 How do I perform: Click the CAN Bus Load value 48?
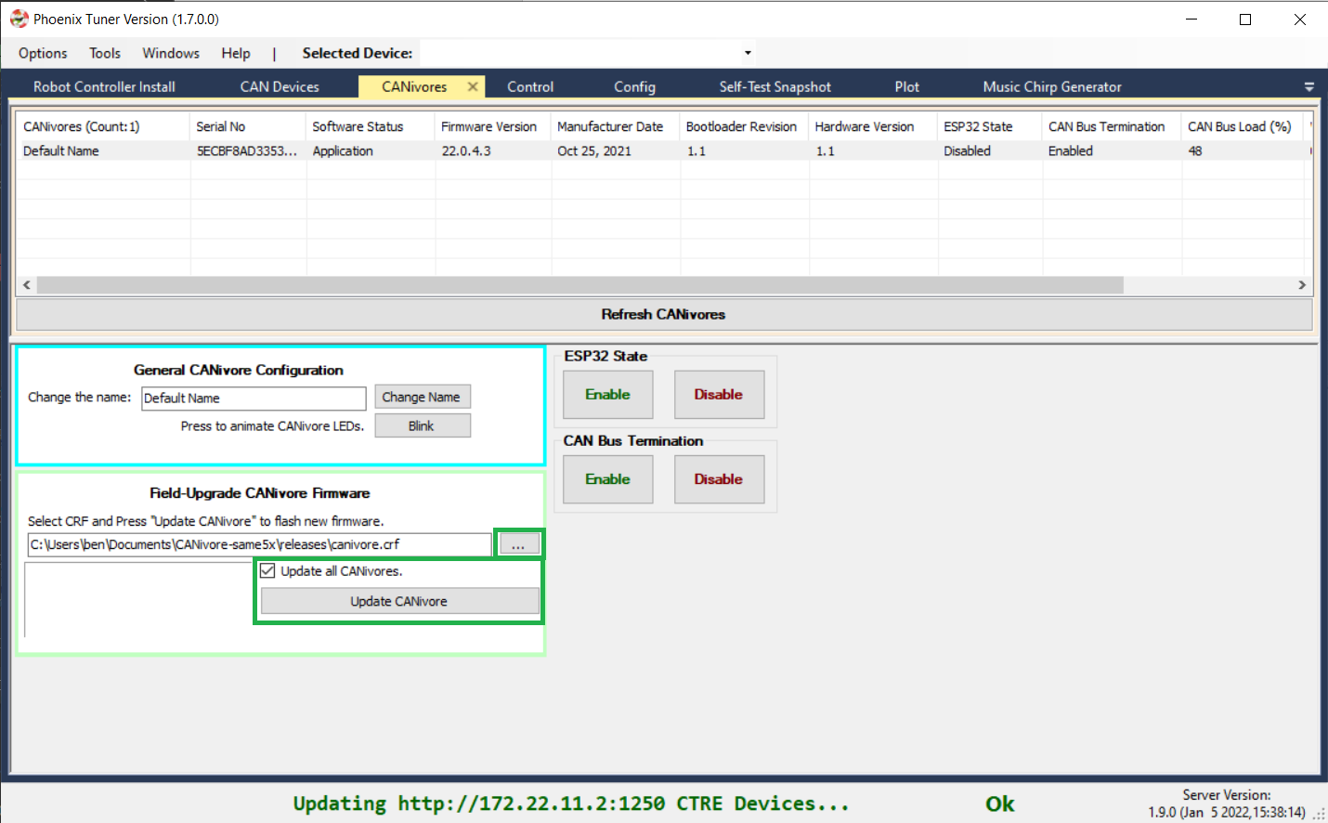(1195, 150)
